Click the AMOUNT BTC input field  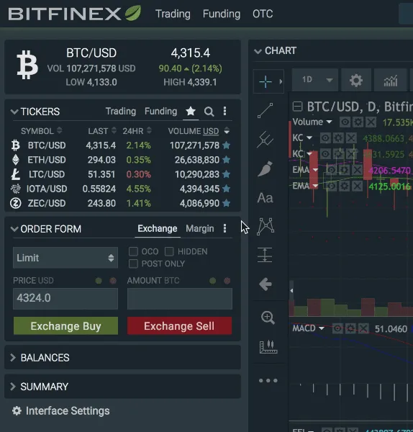[180, 299]
